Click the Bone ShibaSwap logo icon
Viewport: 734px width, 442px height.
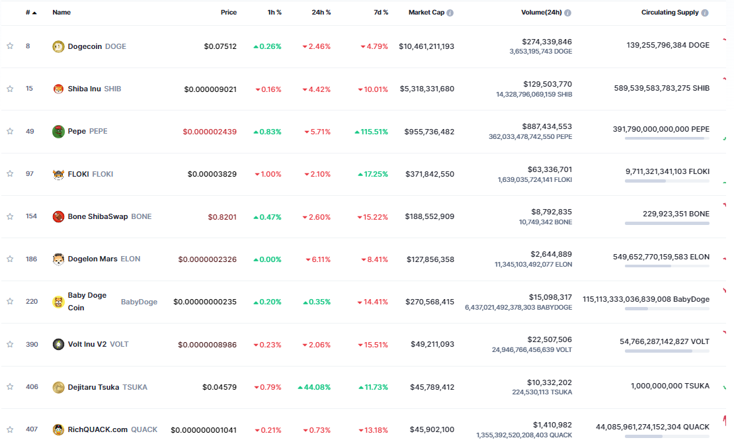tap(58, 216)
